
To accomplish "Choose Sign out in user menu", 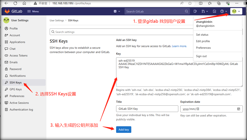I will (x=201, y=56).
